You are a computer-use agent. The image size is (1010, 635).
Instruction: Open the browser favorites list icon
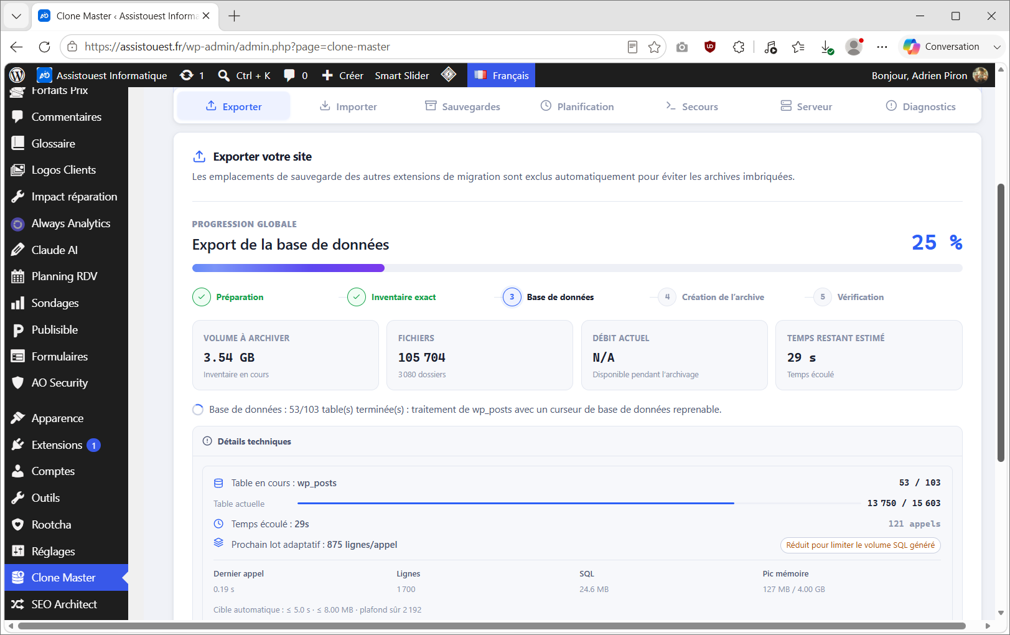click(x=798, y=47)
